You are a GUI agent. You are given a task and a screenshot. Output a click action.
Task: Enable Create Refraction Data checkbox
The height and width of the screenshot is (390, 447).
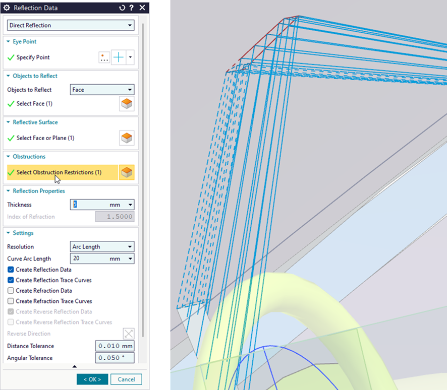pos(11,291)
